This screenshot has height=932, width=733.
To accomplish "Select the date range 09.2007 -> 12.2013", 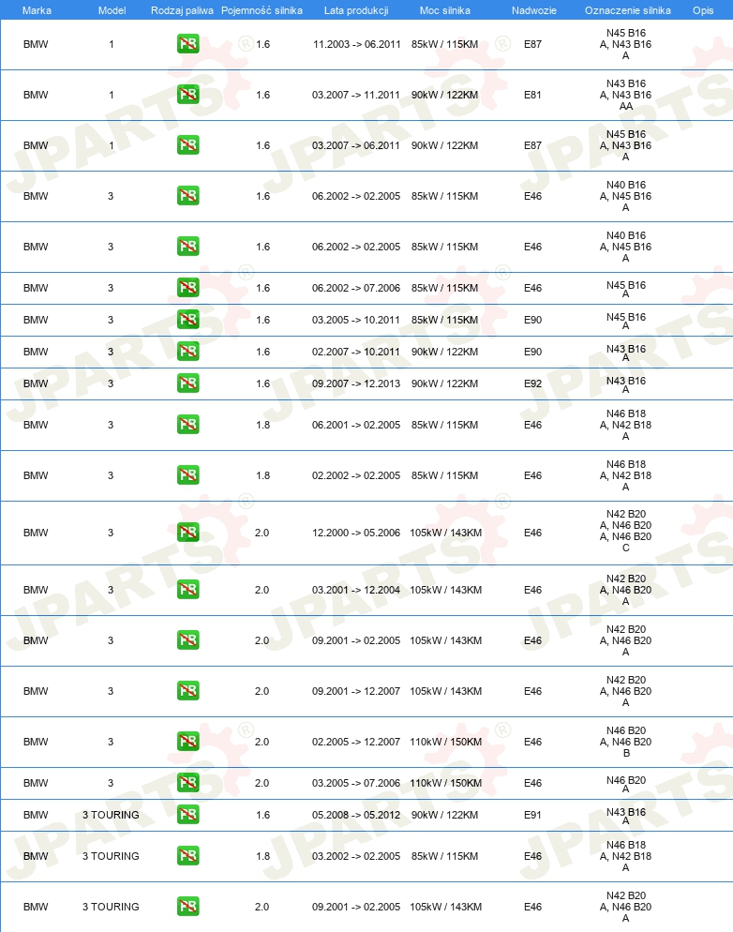I will tap(356, 383).
